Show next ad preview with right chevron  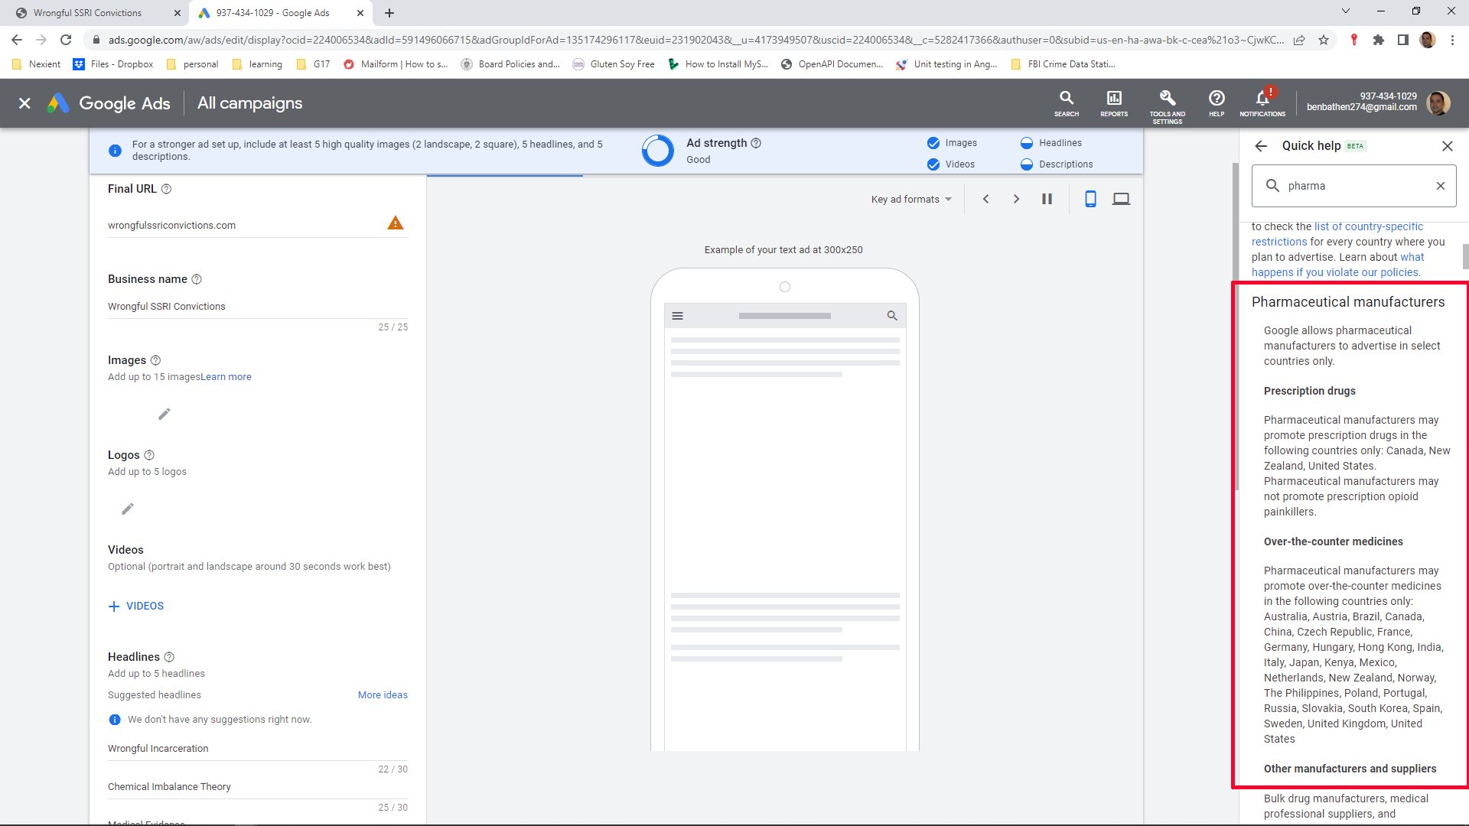coord(1016,199)
